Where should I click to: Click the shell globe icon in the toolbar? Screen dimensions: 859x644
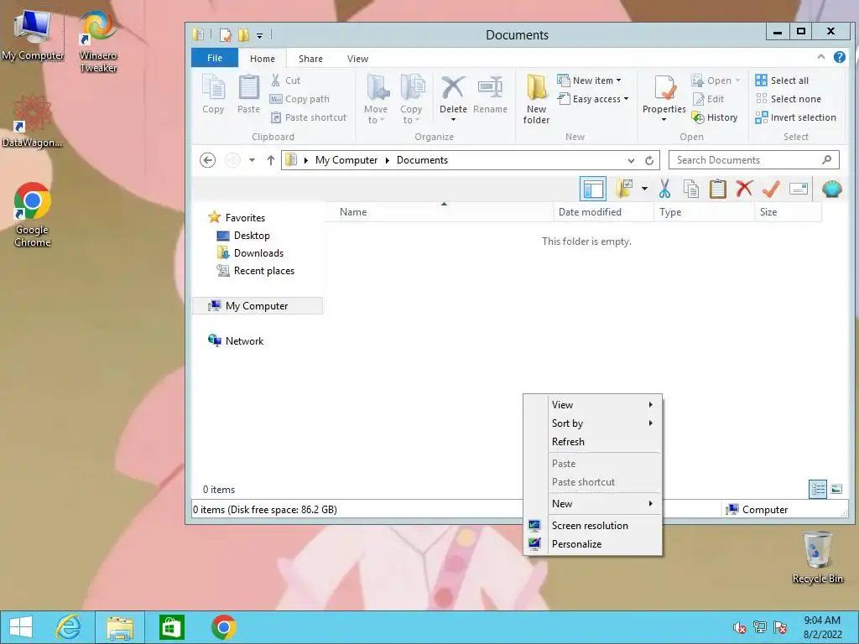pos(831,189)
